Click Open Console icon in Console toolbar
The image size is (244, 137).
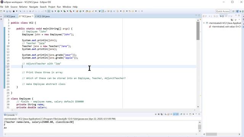pos(190,114)
